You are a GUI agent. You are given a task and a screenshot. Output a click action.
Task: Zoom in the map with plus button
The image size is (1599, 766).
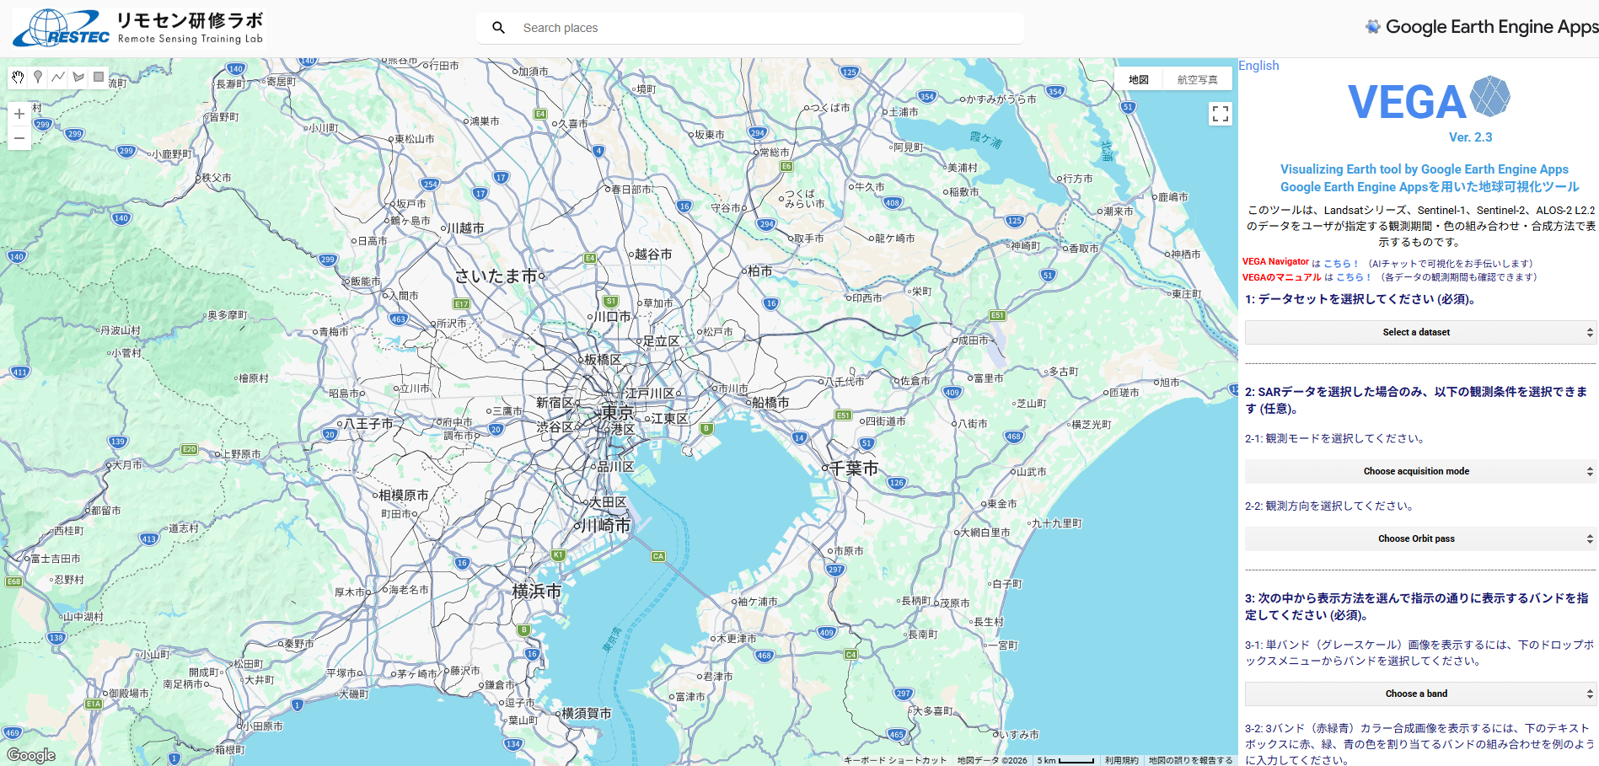[19, 114]
